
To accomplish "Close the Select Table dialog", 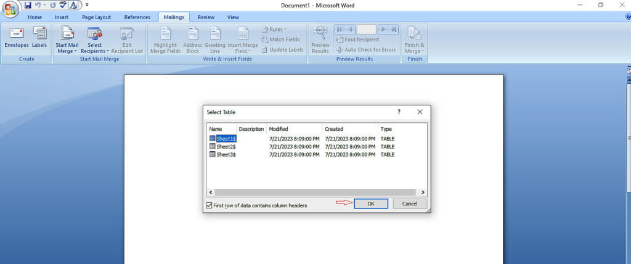I will [x=420, y=112].
